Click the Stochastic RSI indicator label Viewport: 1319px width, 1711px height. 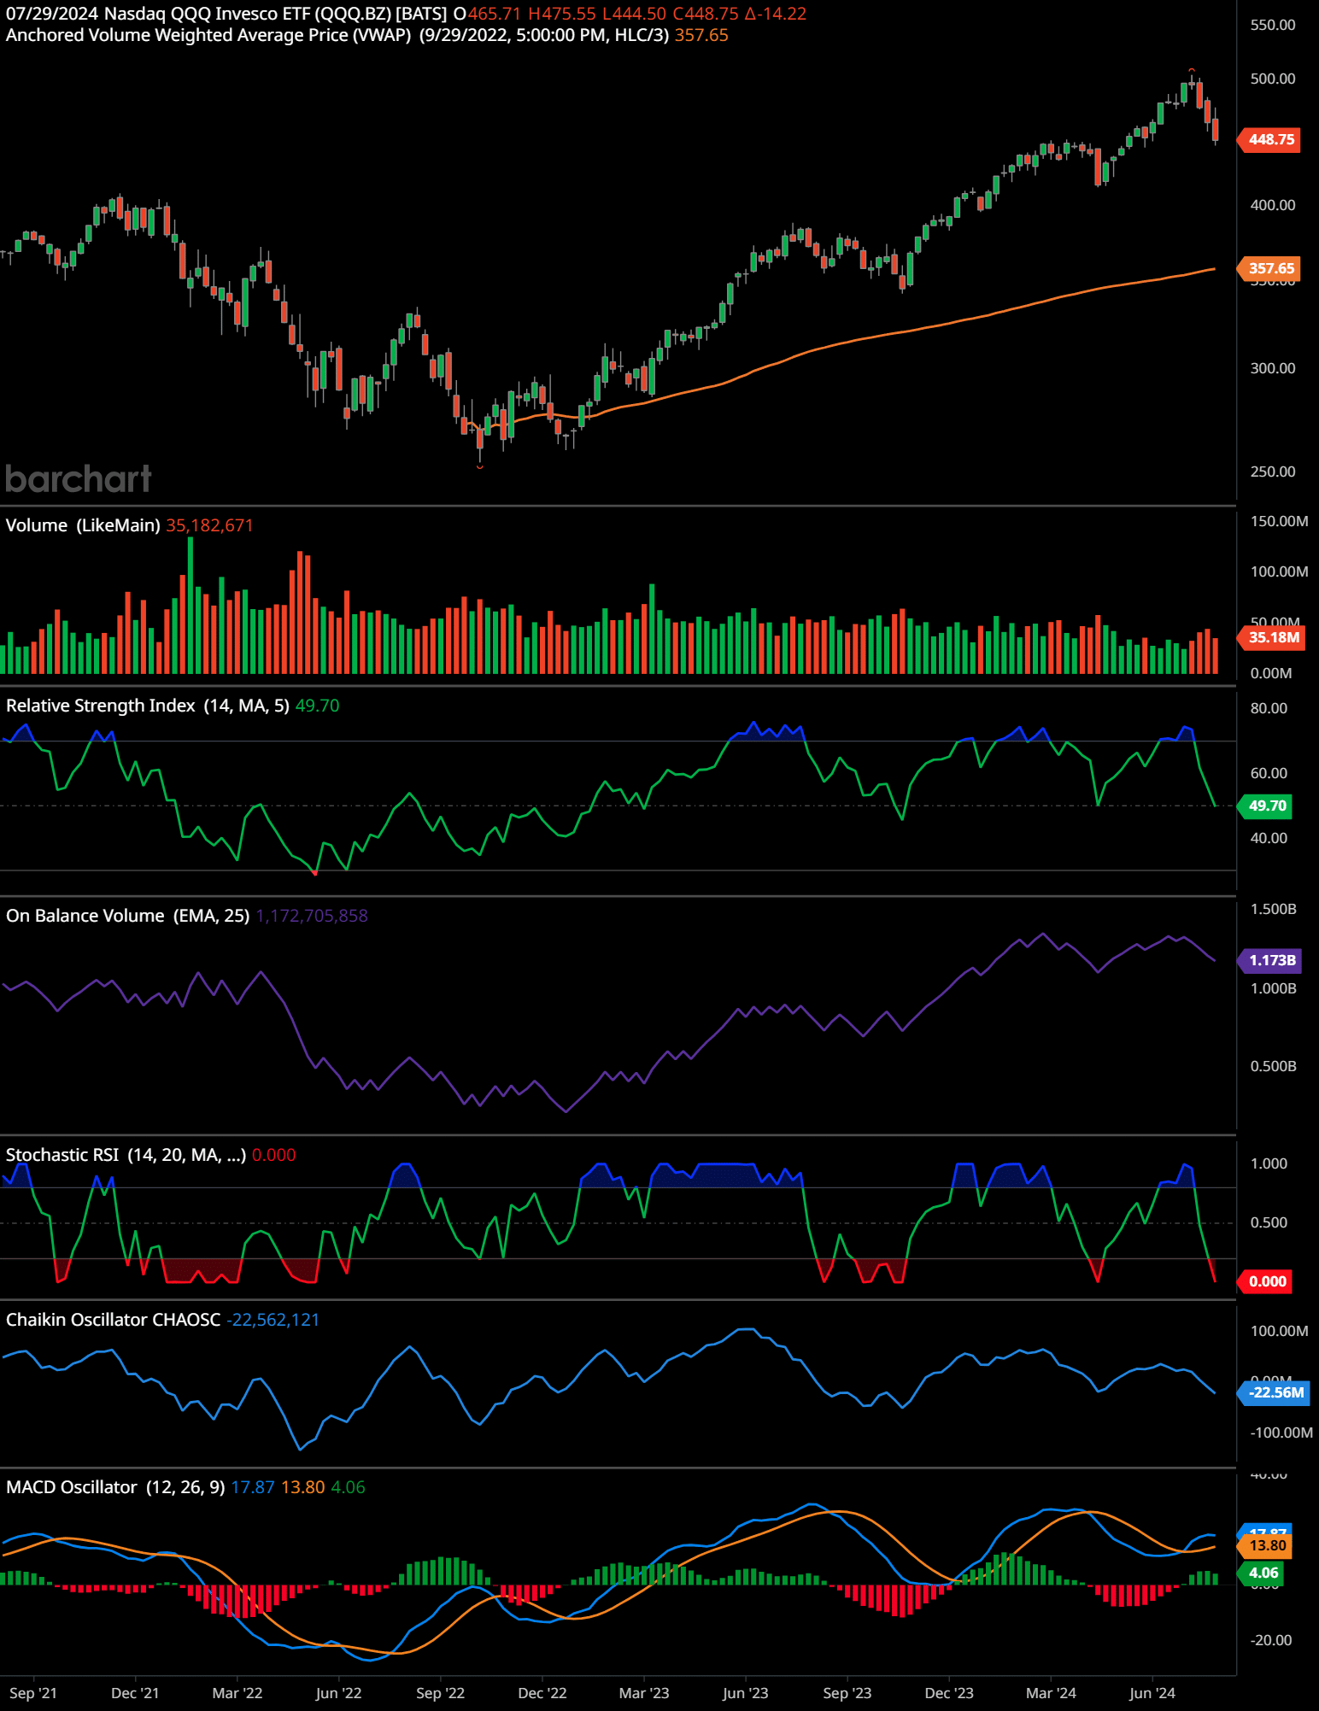coord(126,1155)
